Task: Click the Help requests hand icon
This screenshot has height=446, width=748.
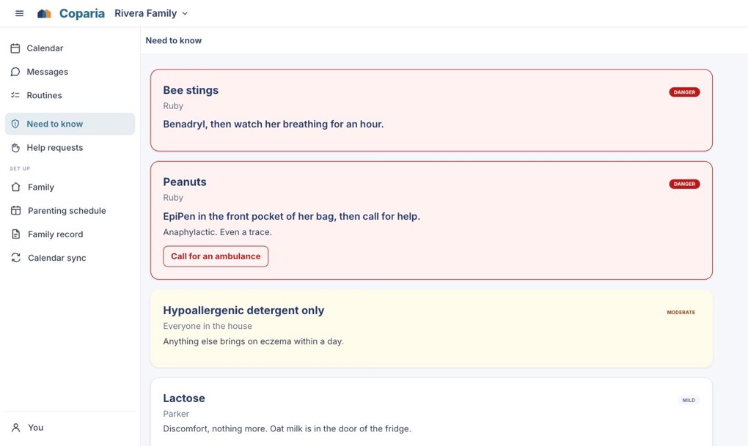Action: (x=15, y=148)
